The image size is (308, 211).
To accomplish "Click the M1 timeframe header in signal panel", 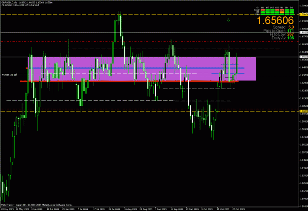I will coord(263,8).
